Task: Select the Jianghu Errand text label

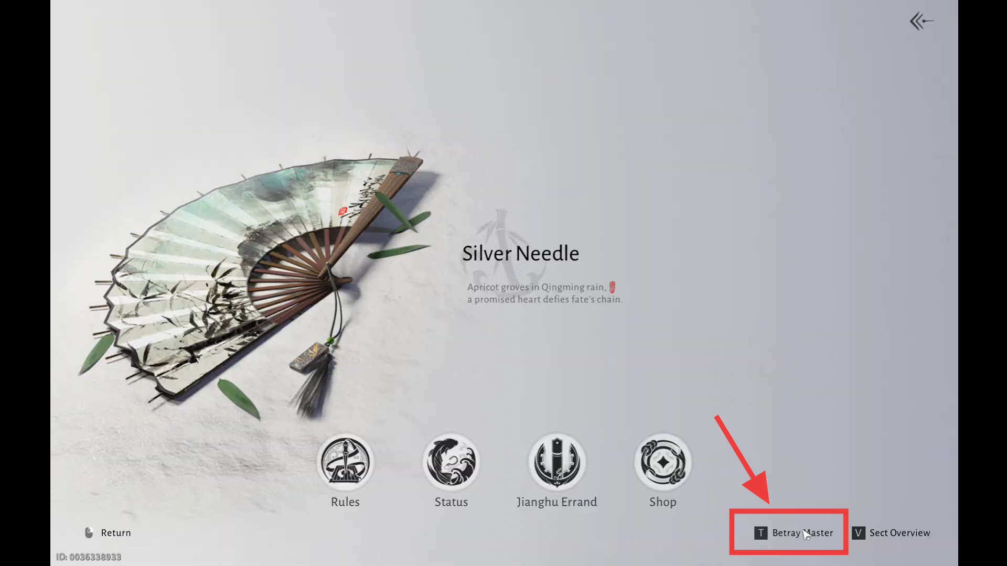Action: coord(557,502)
